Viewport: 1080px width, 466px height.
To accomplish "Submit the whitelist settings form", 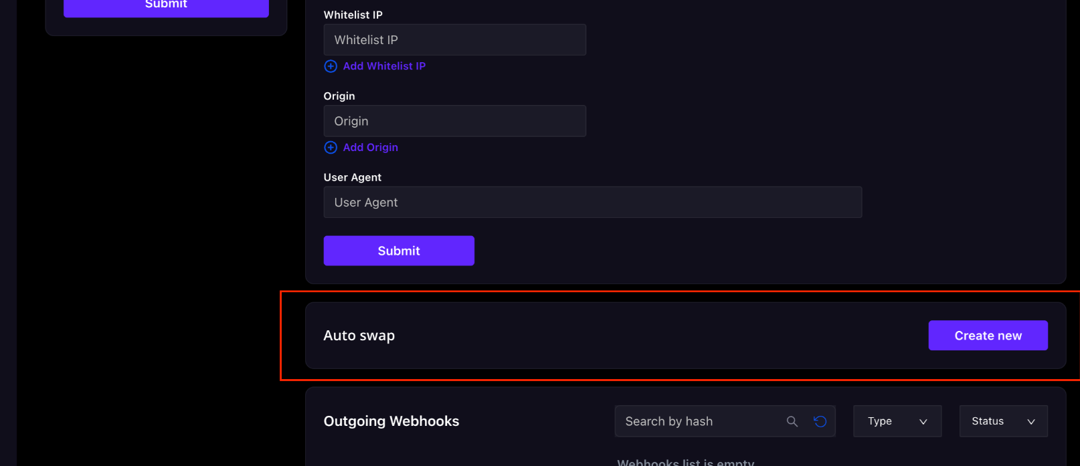I will [x=399, y=251].
